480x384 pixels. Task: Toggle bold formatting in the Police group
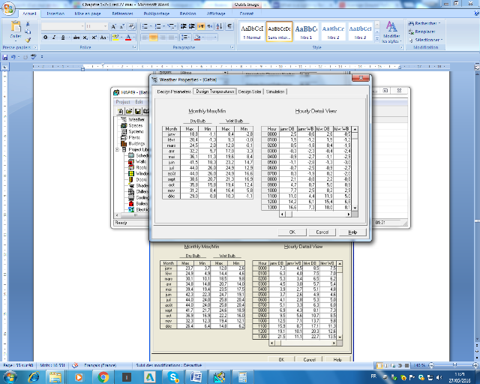point(44,37)
